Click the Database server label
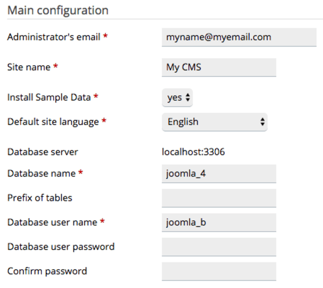 coord(42,152)
